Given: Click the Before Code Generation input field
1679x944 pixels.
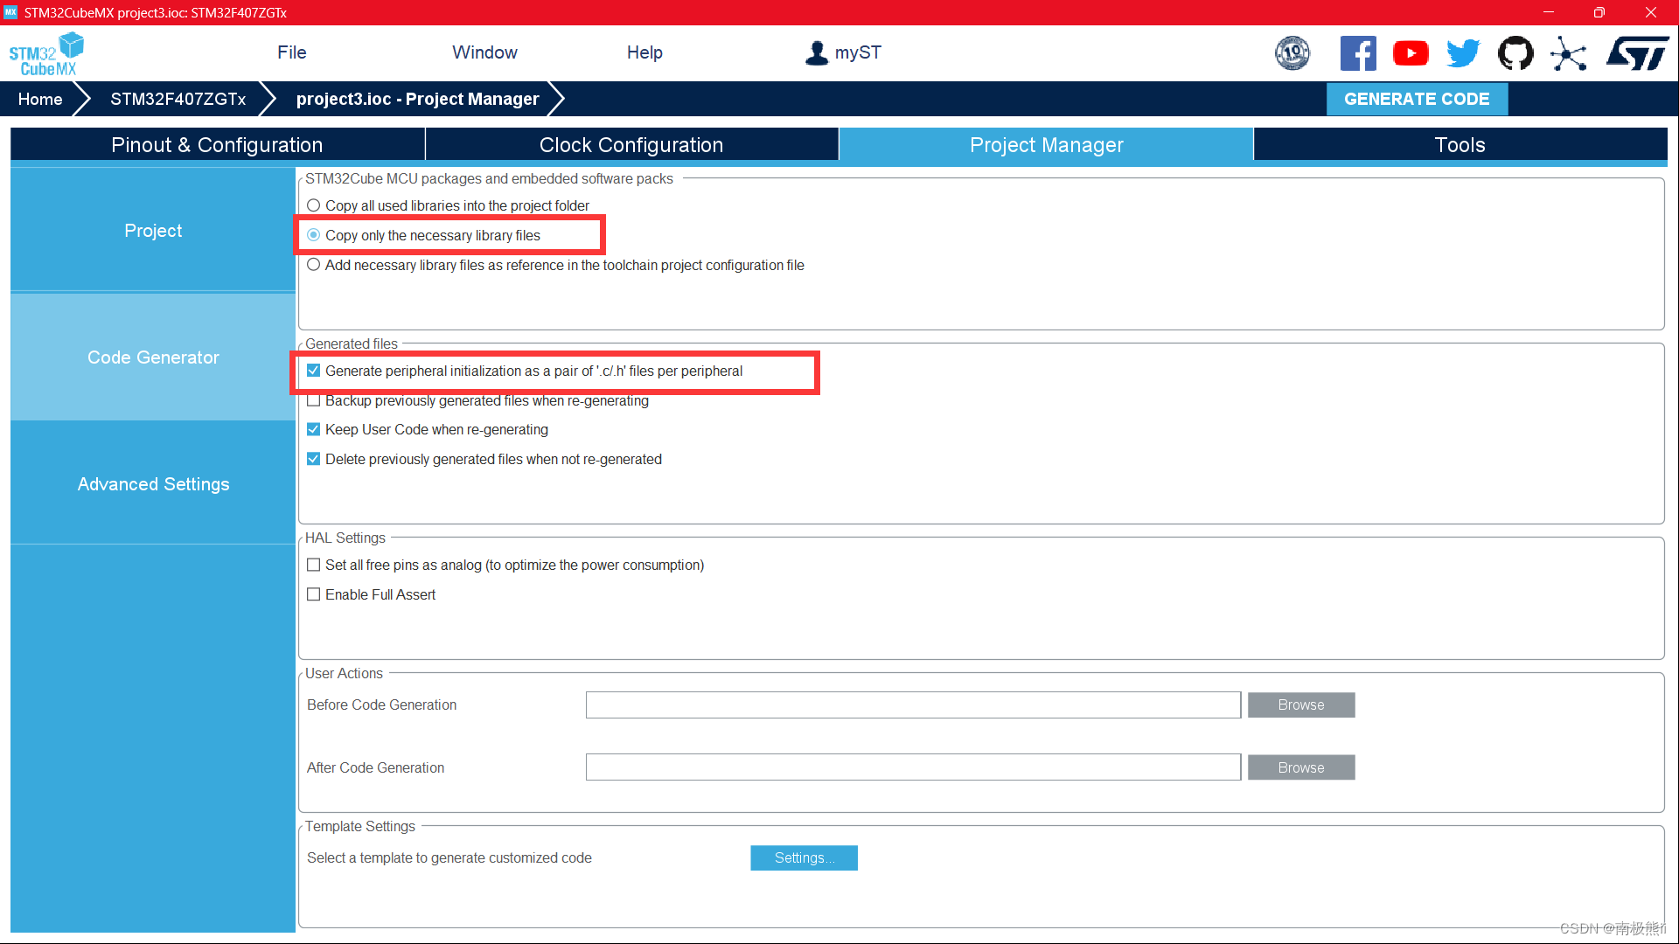Looking at the screenshot, I should 912,705.
